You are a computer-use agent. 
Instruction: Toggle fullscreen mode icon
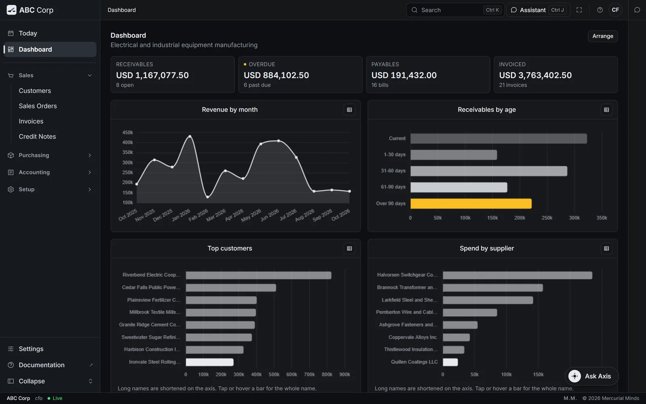[579, 10]
